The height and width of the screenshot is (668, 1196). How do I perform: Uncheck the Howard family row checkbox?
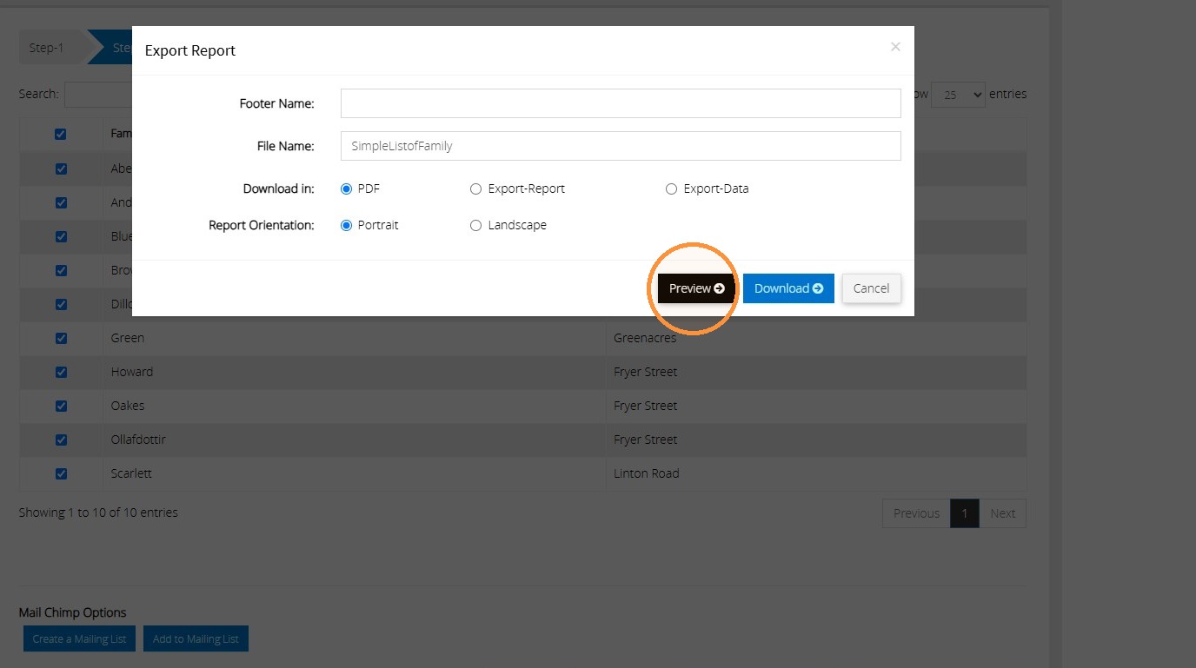[61, 372]
